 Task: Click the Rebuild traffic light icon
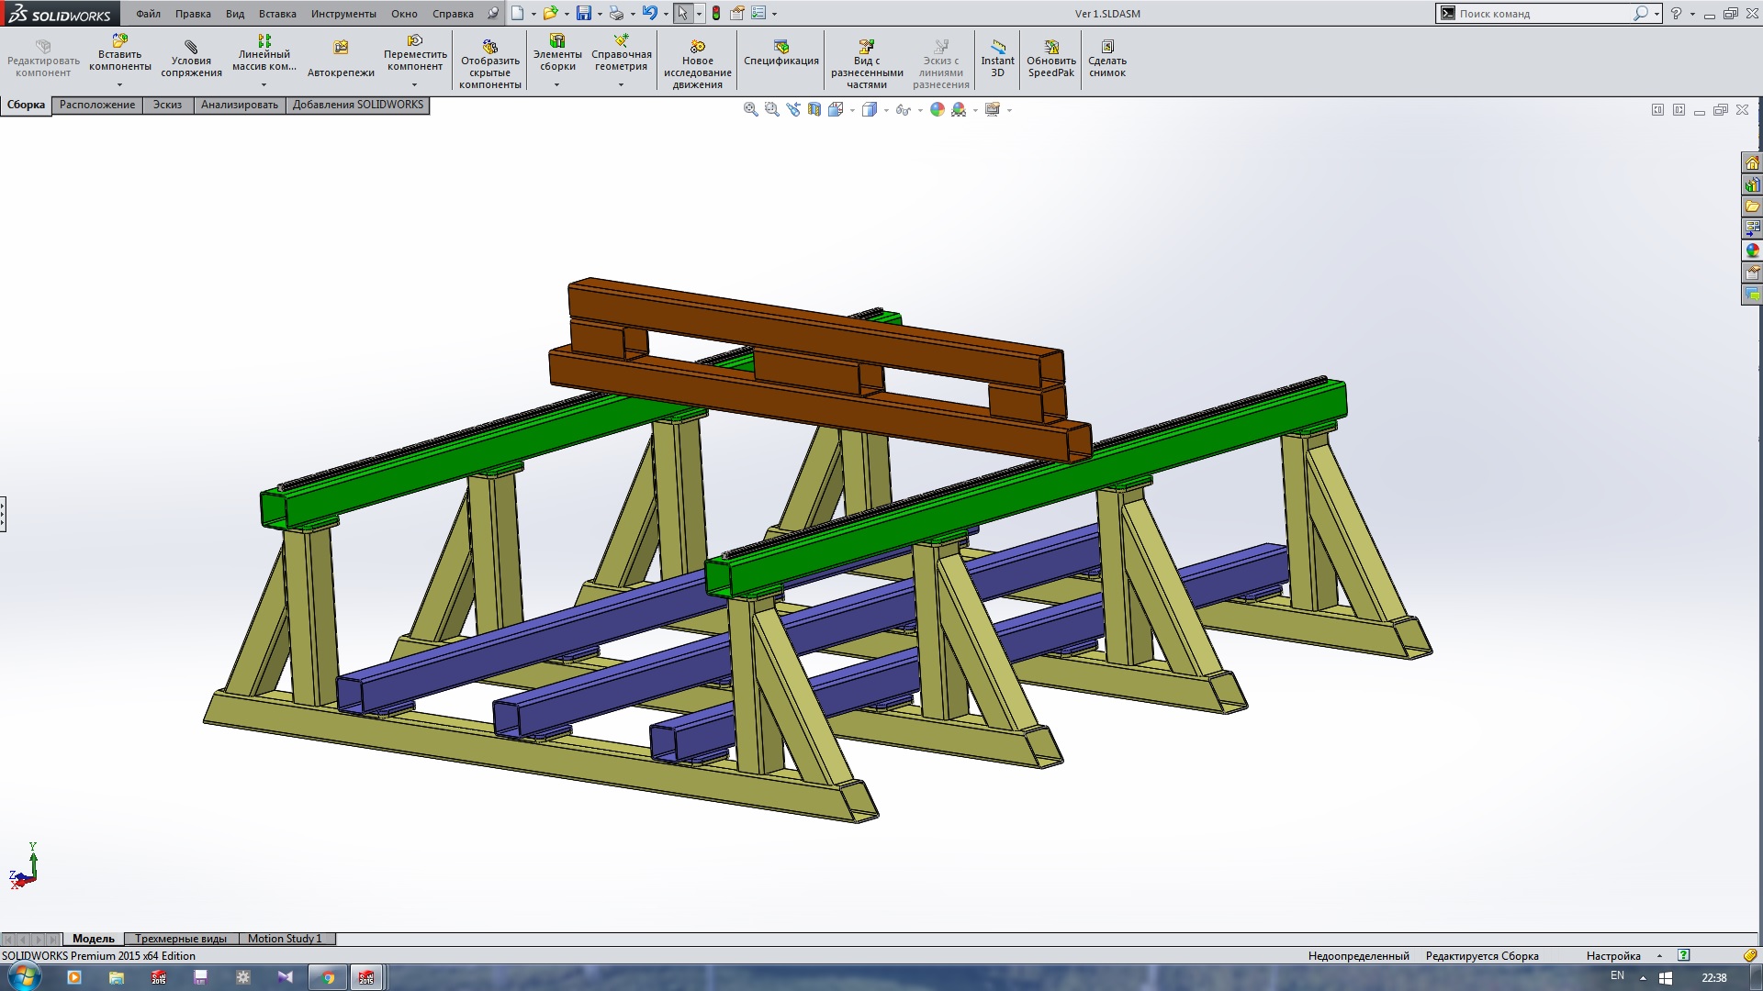716,14
